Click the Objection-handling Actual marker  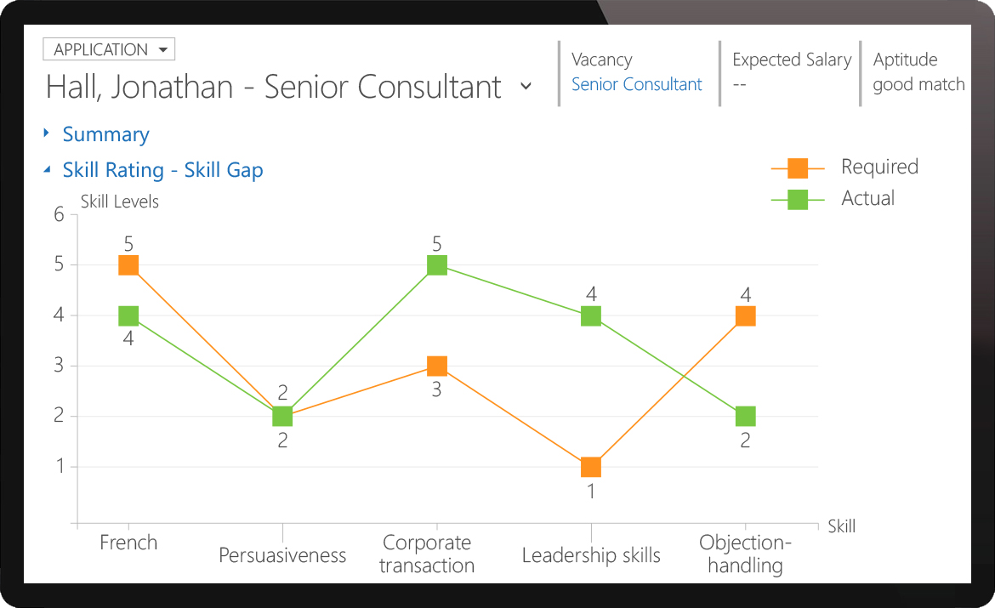click(745, 416)
